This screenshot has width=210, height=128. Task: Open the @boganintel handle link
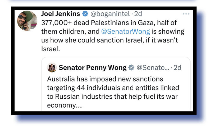point(111,14)
